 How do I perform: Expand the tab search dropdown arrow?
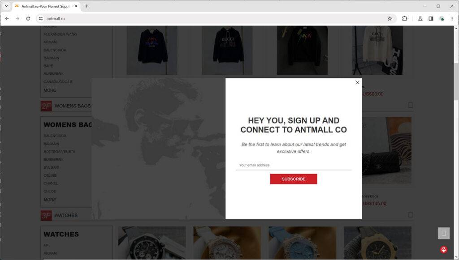6,6
